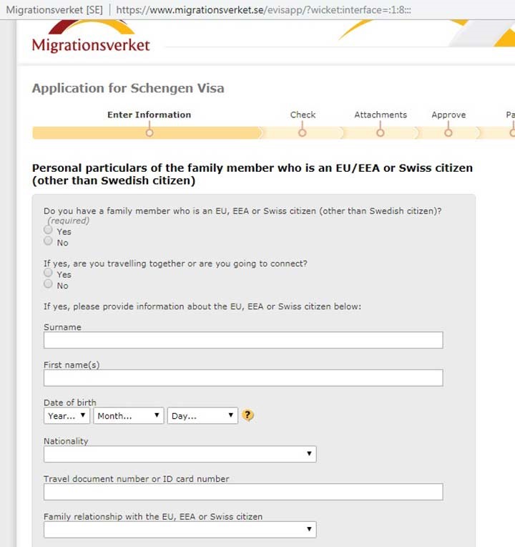Image resolution: width=515 pixels, height=547 pixels.
Task: Open the Year dropdown for date of birth
Action: pyautogui.click(x=67, y=415)
